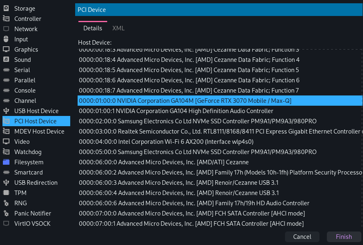This screenshot has height=245, width=363.
Task: Click the Watchdog icon in sidebar
Action: pos(6,152)
